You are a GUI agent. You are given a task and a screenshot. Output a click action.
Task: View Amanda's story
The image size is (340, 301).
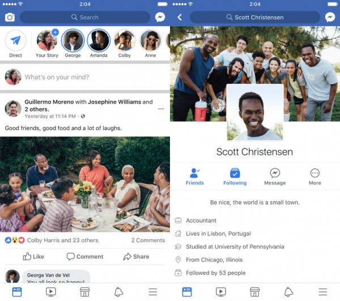point(99,41)
